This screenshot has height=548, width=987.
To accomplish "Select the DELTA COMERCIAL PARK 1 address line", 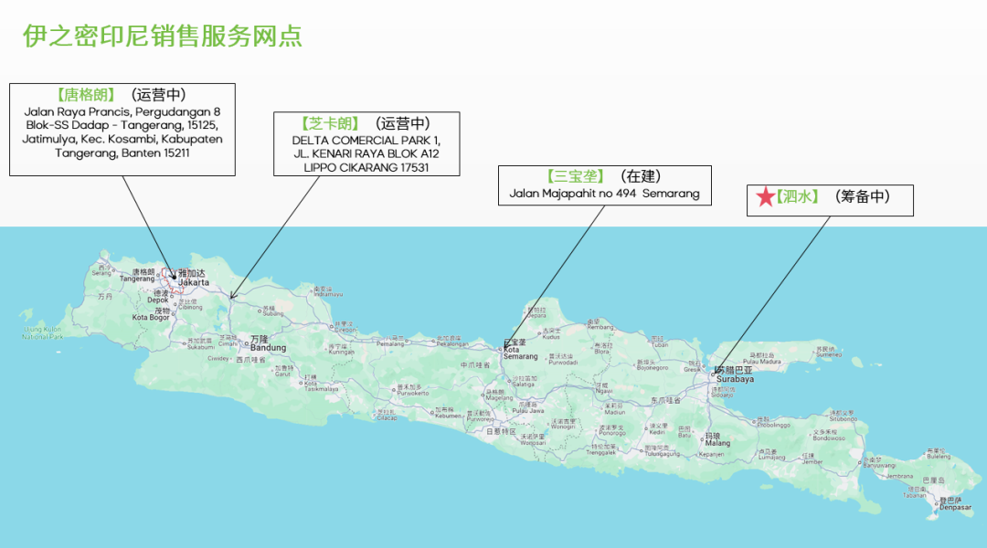I will [366, 141].
